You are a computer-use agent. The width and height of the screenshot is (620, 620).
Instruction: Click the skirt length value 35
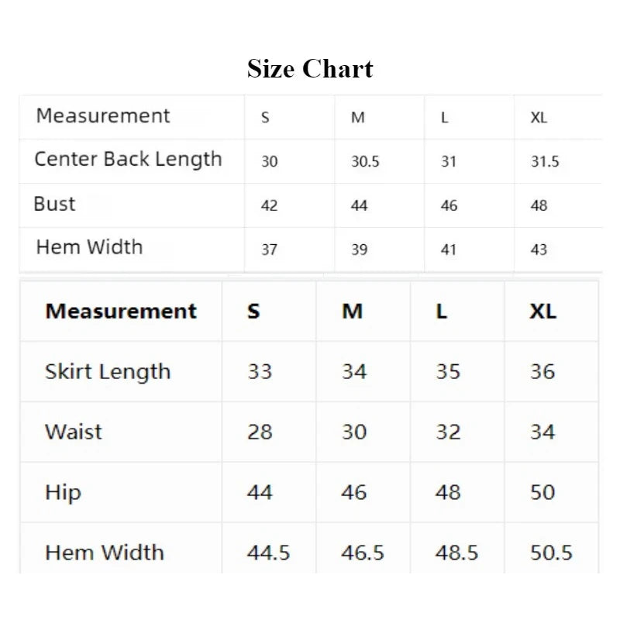[x=448, y=372]
